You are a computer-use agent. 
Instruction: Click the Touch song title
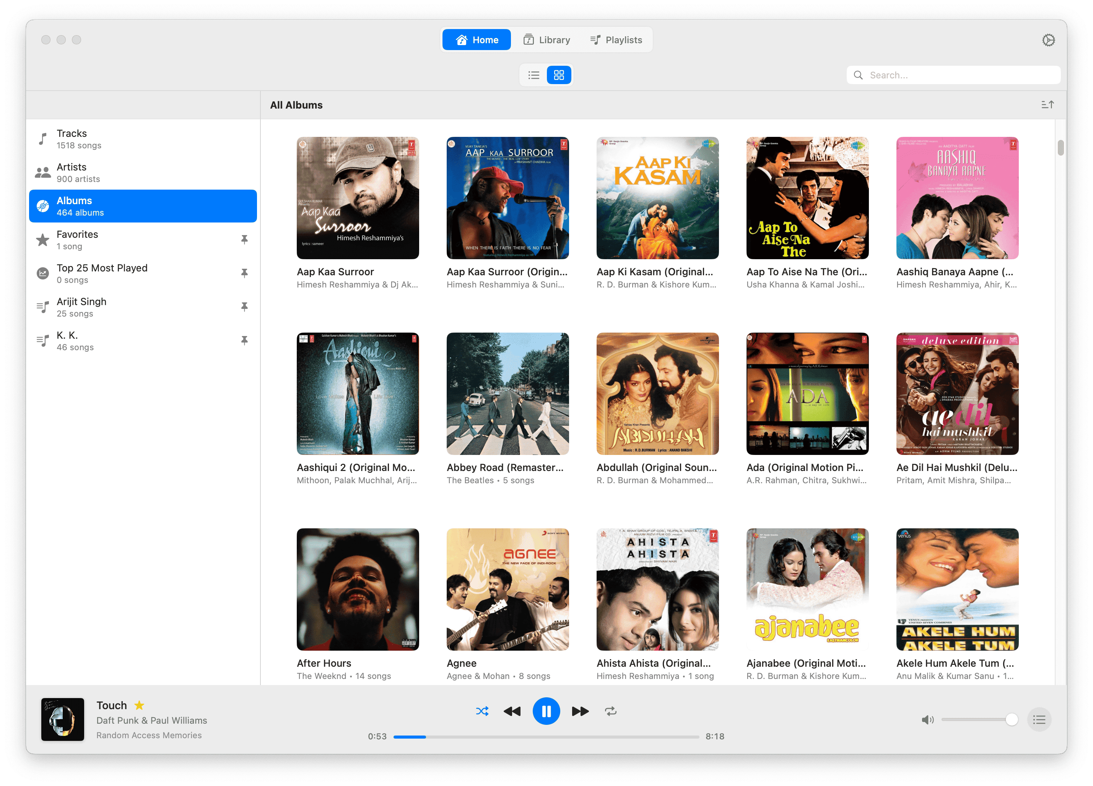pyautogui.click(x=111, y=705)
